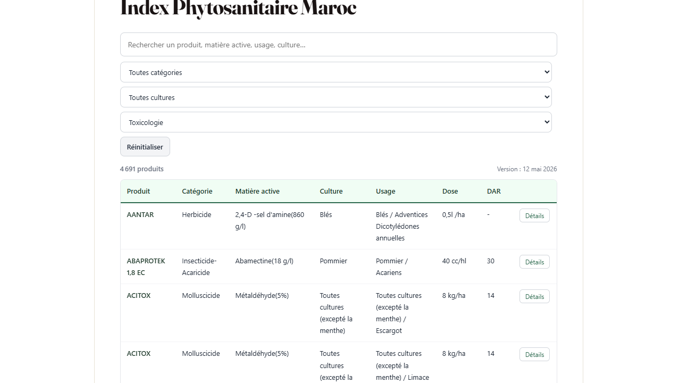Click Toutes cultures (excepté la menthe) / Escargot usage
This screenshot has width=679, height=383.
coord(399,313)
